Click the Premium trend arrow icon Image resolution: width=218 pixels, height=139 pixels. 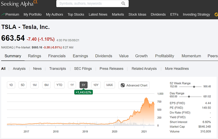click(3, 14)
